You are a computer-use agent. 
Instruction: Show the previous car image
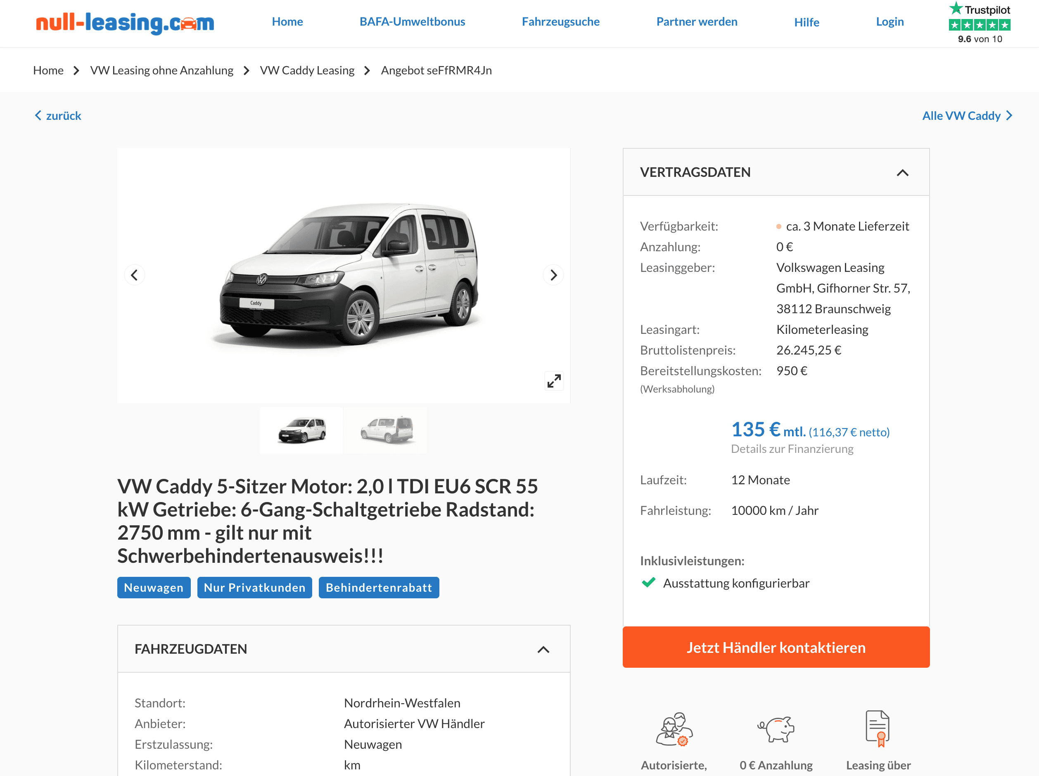pyautogui.click(x=134, y=275)
